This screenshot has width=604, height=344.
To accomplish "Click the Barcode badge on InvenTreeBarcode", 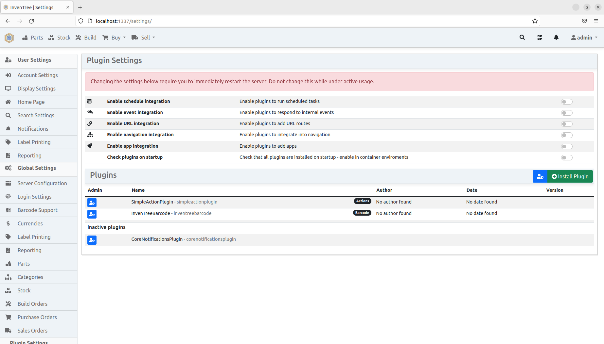I will tap(362, 213).
